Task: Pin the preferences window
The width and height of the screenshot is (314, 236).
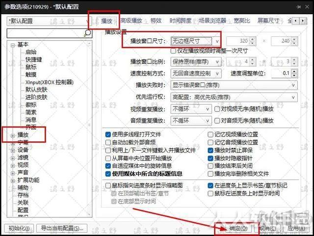Action: pos(298,7)
